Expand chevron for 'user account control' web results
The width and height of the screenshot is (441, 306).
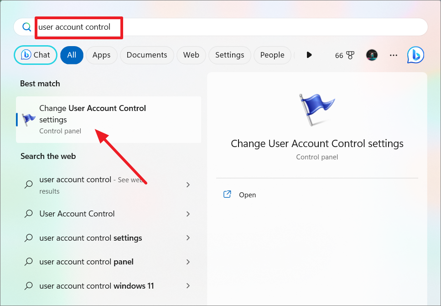coord(188,185)
